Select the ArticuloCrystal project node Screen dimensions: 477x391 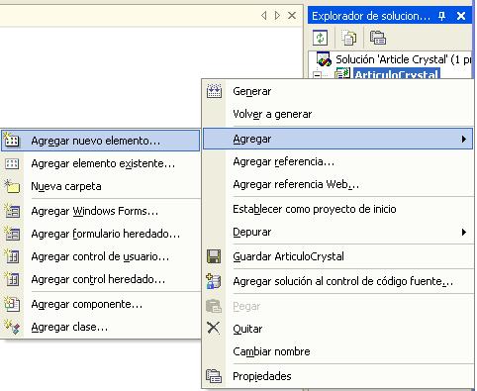[396, 73]
